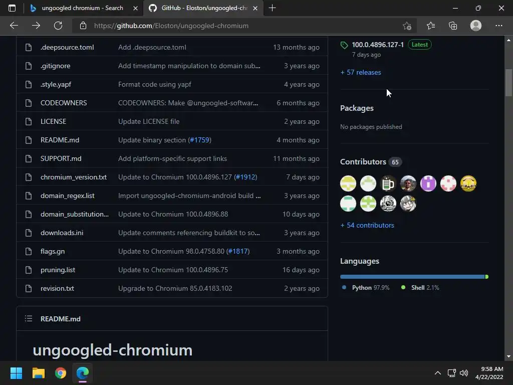513x385 pixels.
Task: Open the flags.gn file
Action: [52, 252]
